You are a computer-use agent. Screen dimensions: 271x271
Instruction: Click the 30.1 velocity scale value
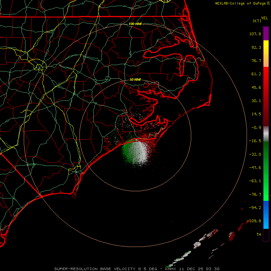click(256, 101)
